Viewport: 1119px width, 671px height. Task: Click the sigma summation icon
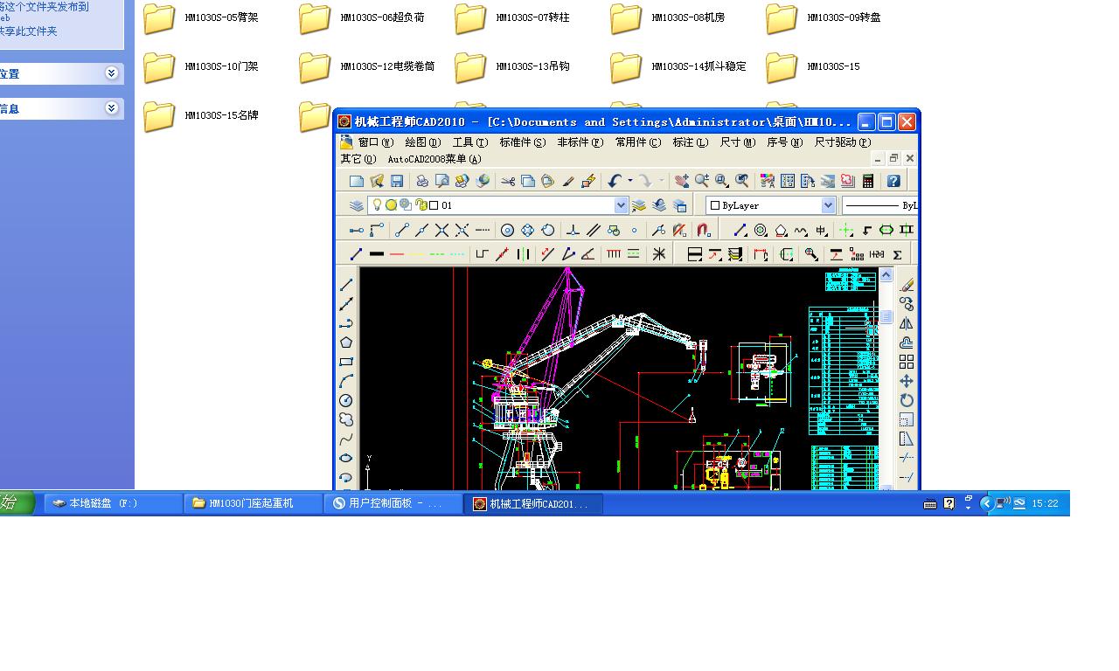(x=897, y=253)
